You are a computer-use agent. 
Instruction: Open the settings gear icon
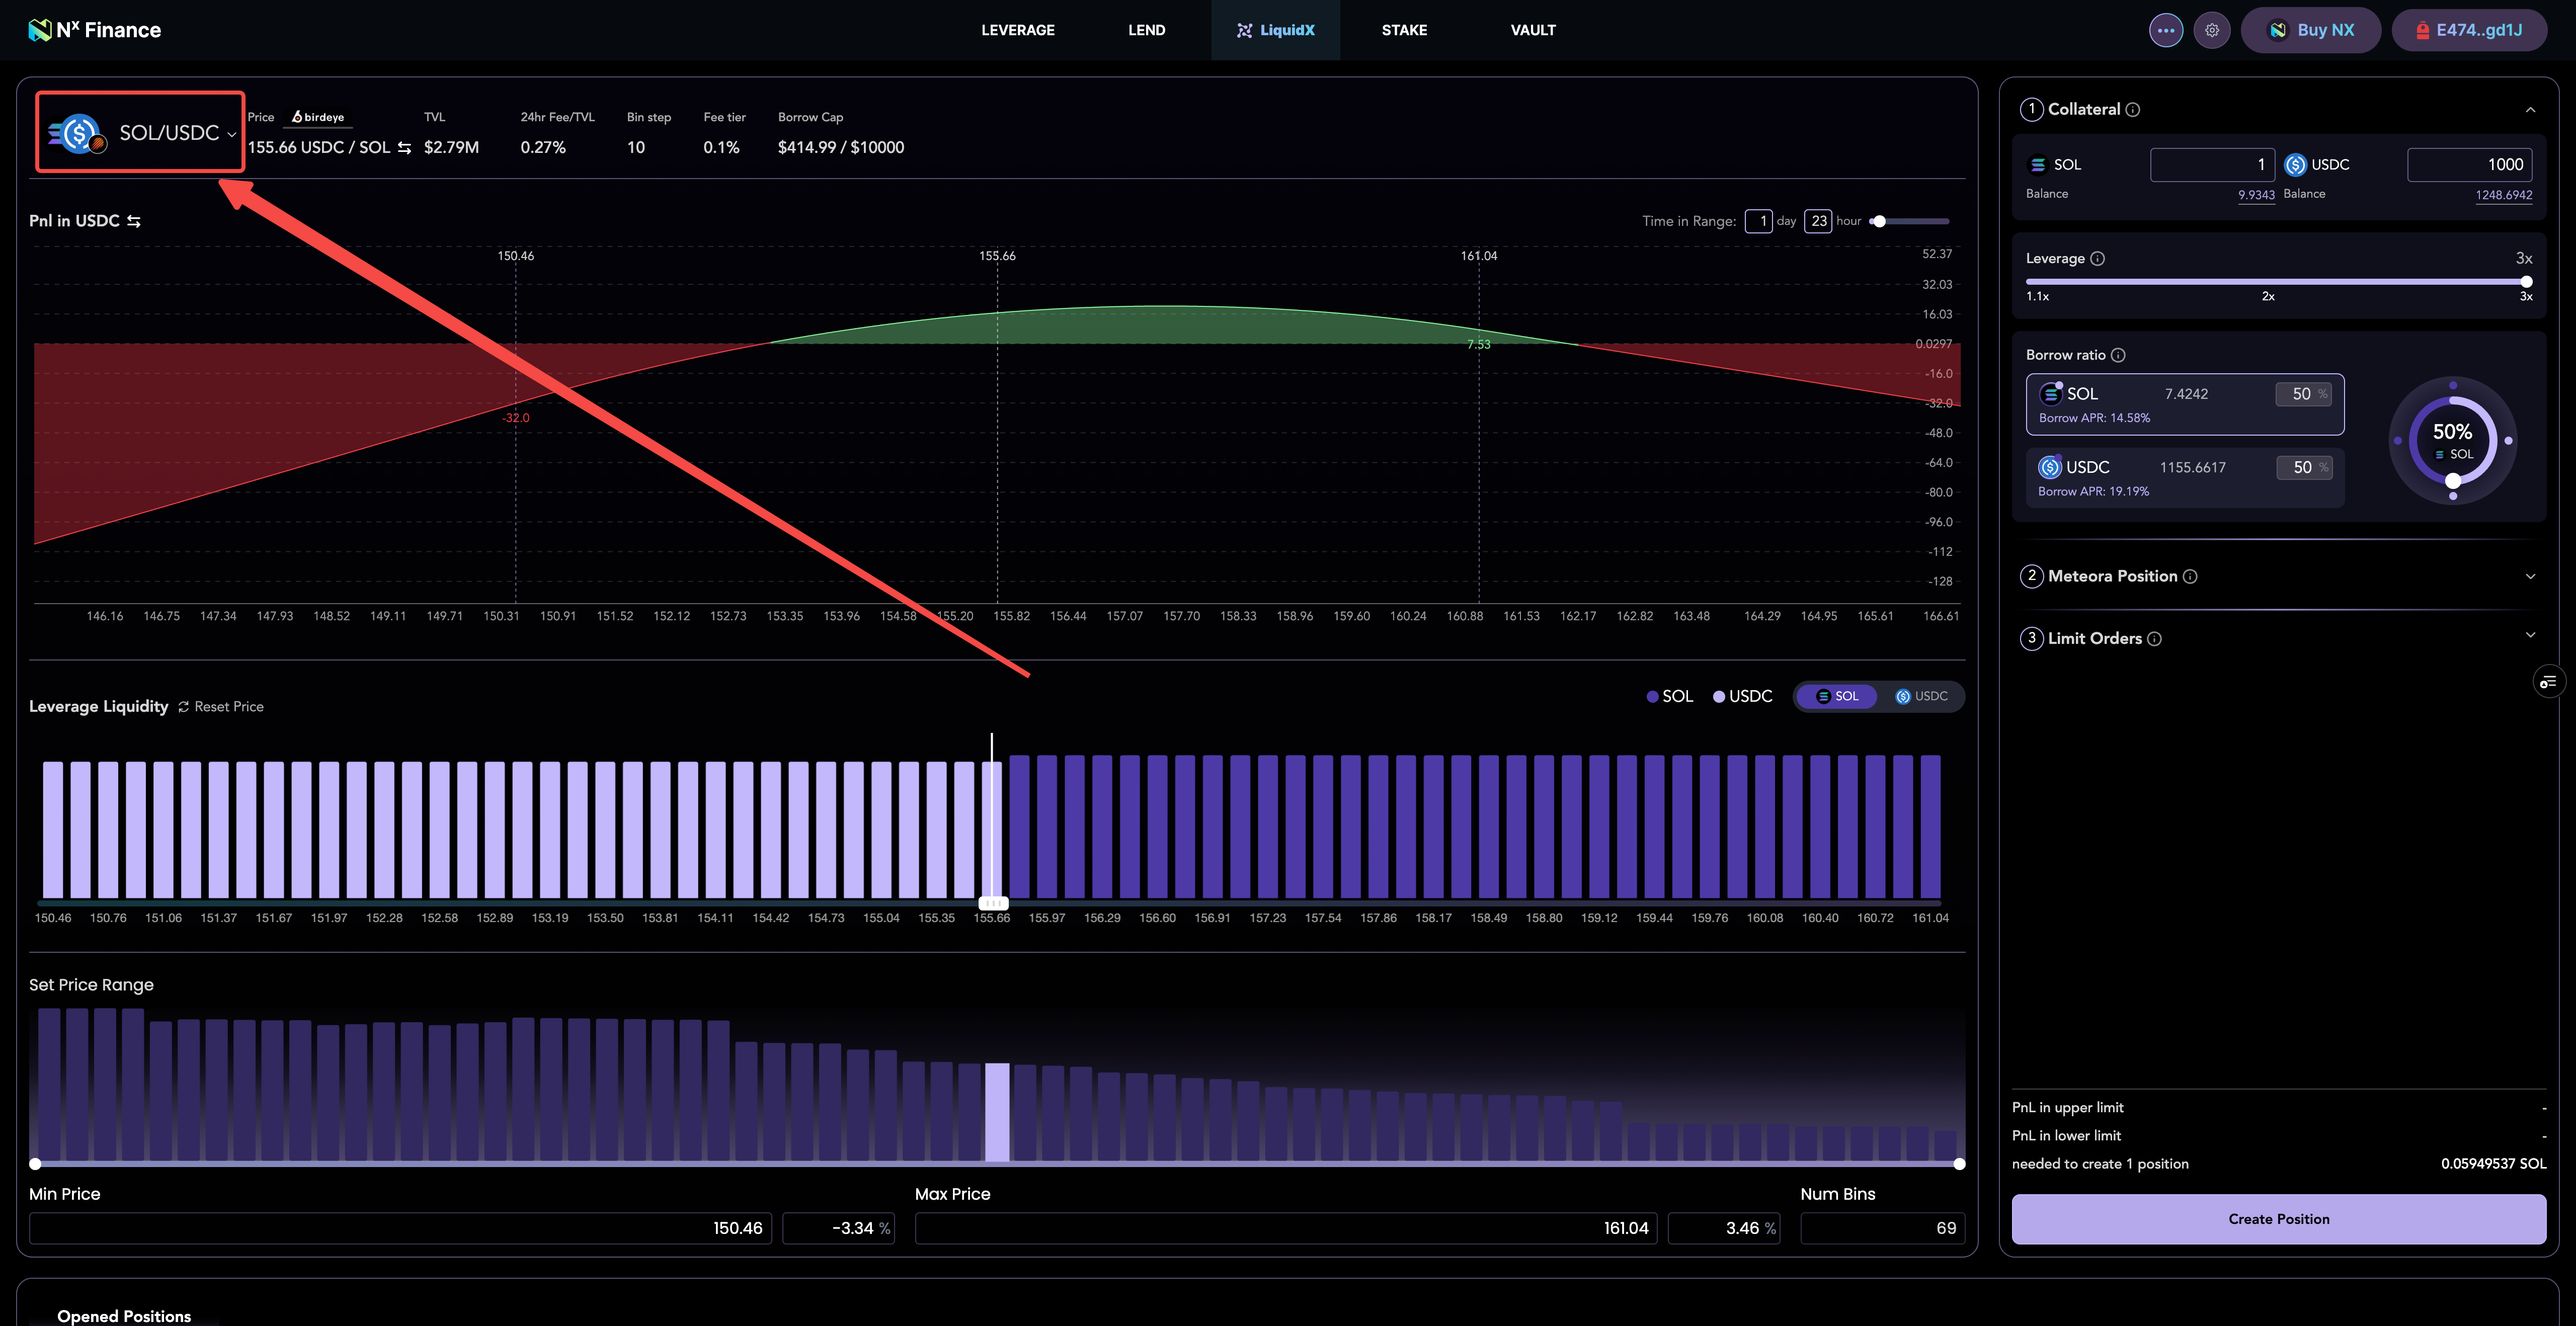[x=2211, y=30]
